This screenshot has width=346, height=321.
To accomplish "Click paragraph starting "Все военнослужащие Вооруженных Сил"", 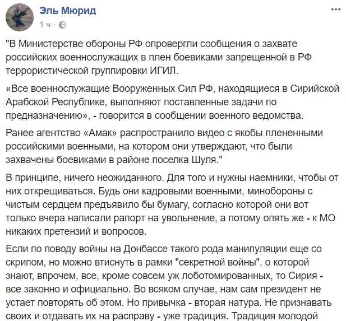I will (173, 102).
